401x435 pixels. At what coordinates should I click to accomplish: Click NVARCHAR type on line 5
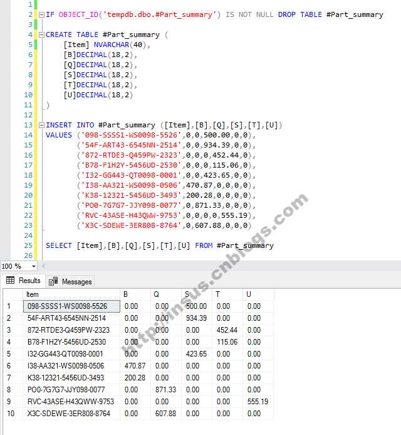(112, 45)
